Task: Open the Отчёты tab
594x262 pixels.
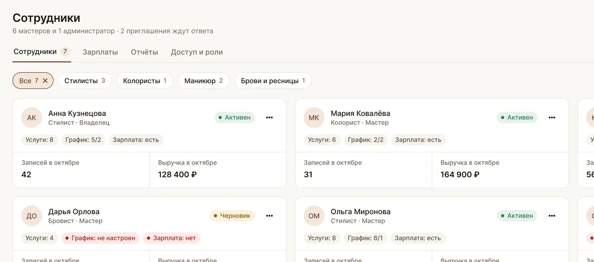Action: point(144,53)
